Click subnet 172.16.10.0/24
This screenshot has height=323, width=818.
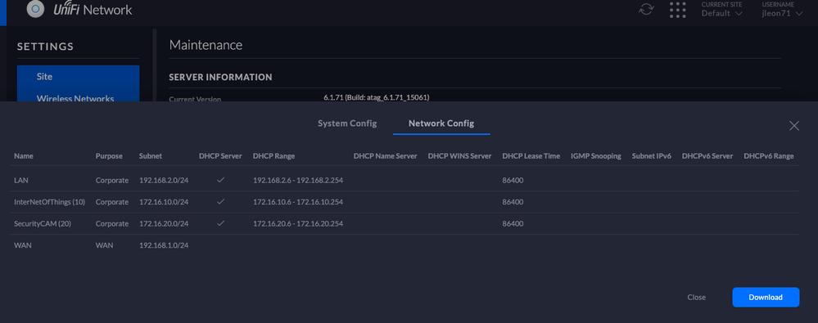coord(164,202)
